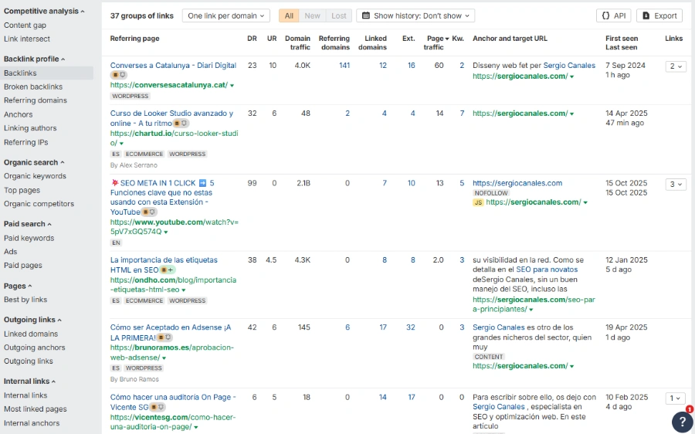This screenshot has height=434, width=695.
Task: Expand the Links 2 dropdown for conversesacatalunya
Action: [x=676, y=66]
